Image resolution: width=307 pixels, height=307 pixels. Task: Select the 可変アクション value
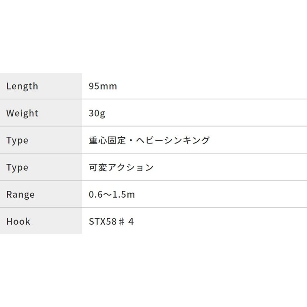coord(121,167)
